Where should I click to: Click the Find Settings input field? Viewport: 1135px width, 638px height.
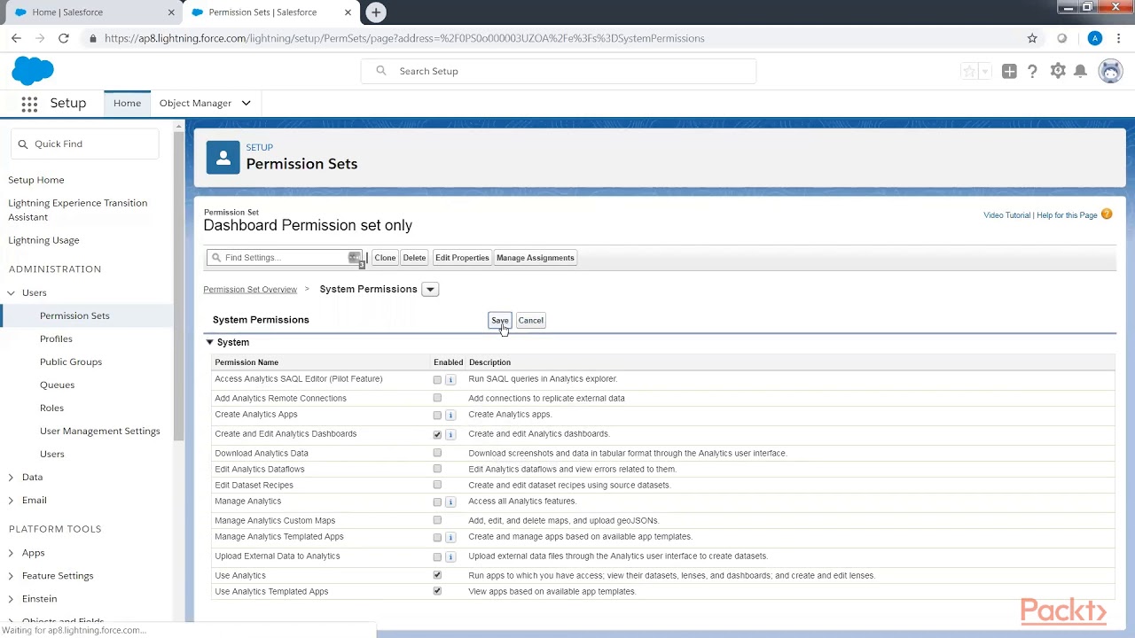286,258
